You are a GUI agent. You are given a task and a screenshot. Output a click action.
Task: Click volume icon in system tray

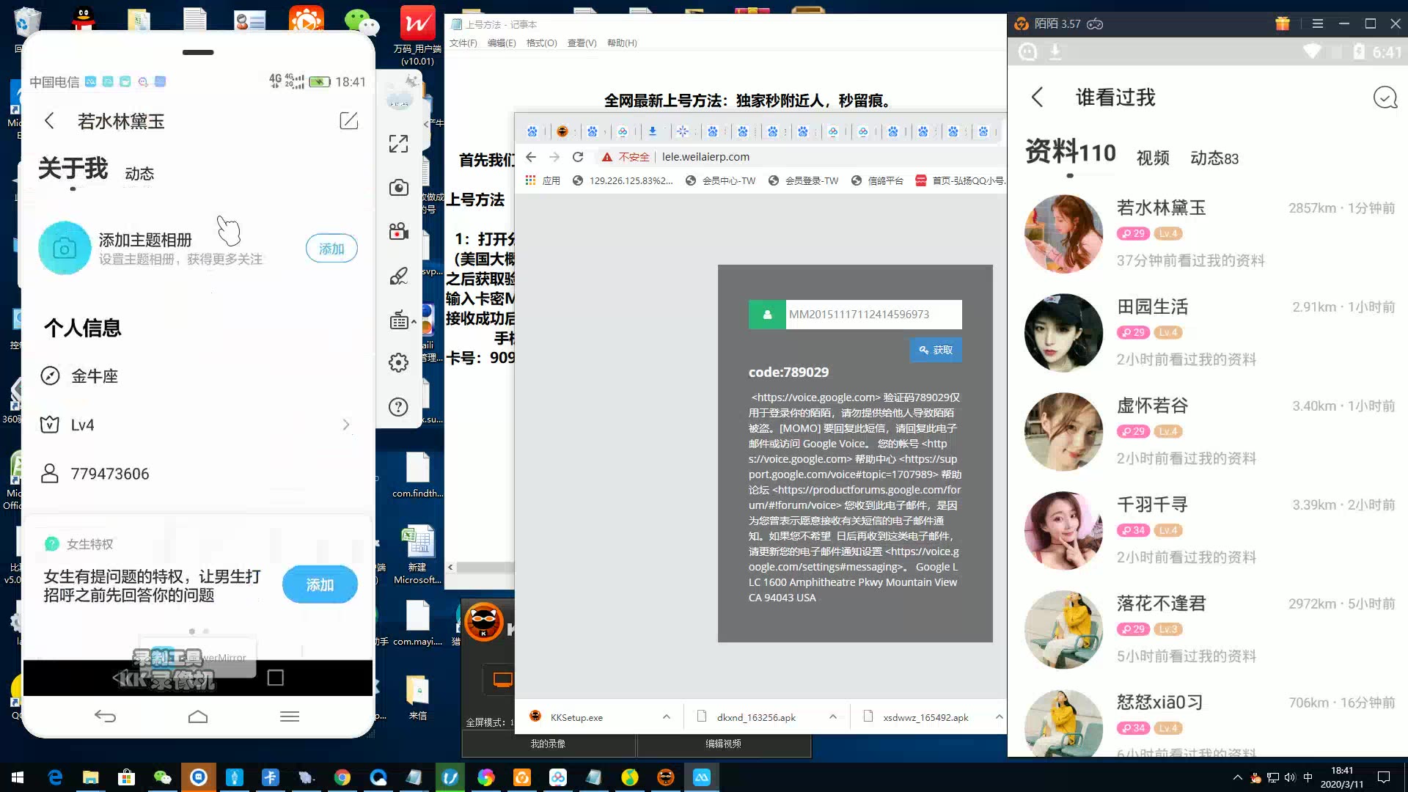click(x=1290, y=777)
